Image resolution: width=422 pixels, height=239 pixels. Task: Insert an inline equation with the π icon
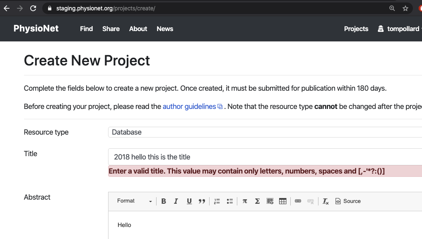(244, 201)
